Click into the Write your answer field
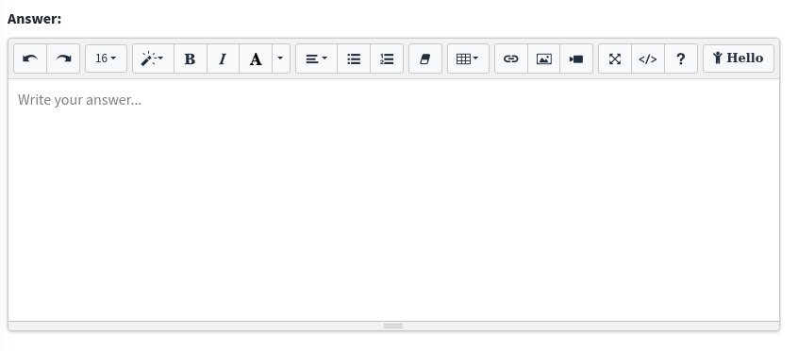 (393, 200)
